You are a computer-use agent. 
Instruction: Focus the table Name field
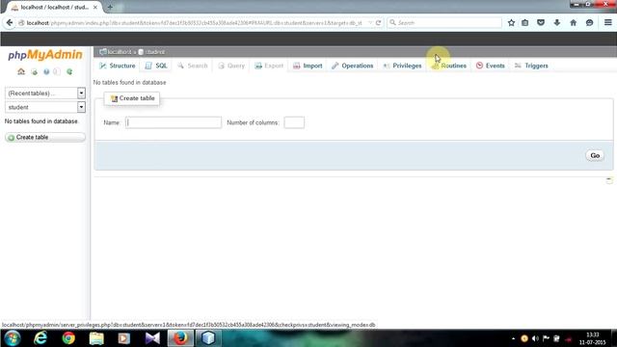click(x=174, y=122)
